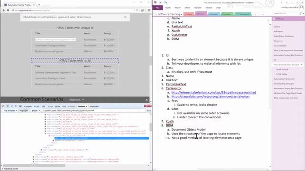Open the XPath selector type dropdown
Image resolution: width=305 pixels, height=171 pixels.
click(x=36, y=111)
